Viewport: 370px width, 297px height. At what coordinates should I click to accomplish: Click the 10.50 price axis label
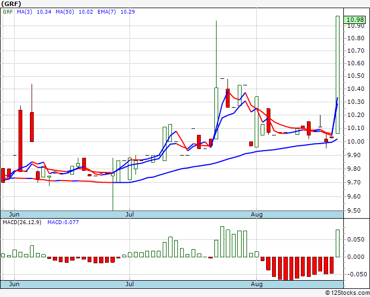(356, 76)
